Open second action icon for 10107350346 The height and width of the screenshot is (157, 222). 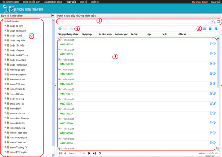(x=214, y=103)
